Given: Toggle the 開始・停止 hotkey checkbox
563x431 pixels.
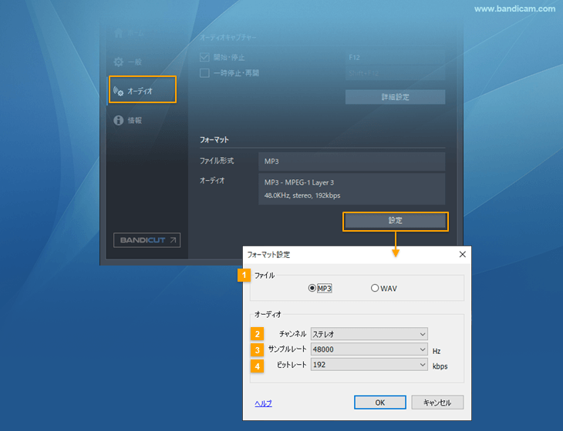Looking at the screenshot, I should (205, 57).
